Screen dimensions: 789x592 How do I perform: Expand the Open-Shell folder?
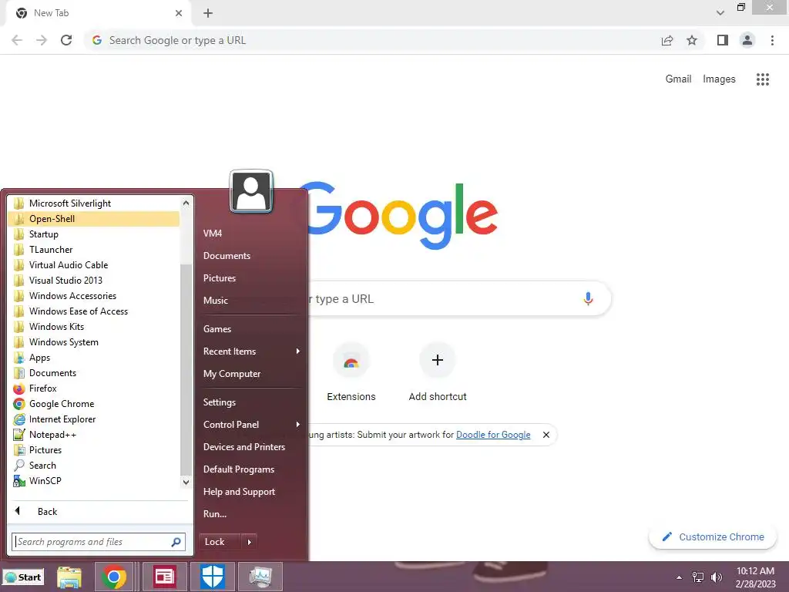[x=93, y=218]
